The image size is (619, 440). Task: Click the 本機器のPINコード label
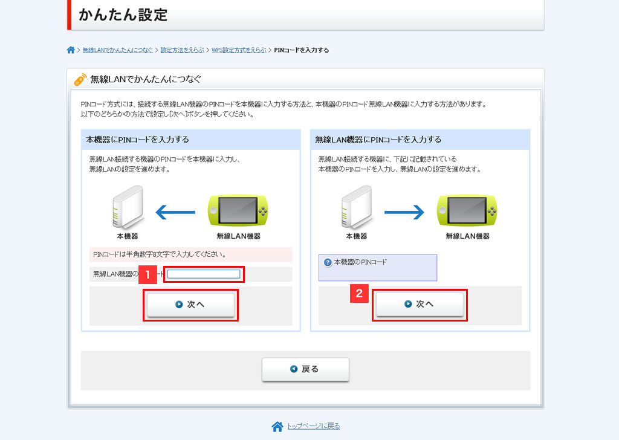[360, 262]
